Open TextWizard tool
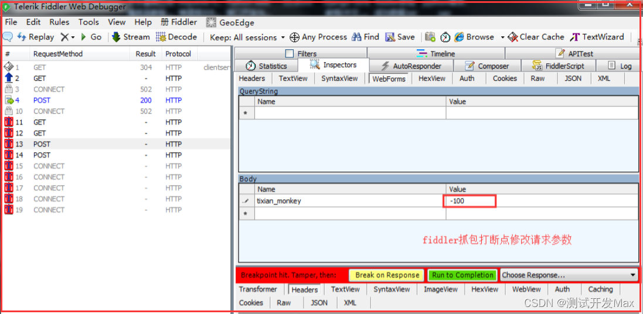 (597, 37)
